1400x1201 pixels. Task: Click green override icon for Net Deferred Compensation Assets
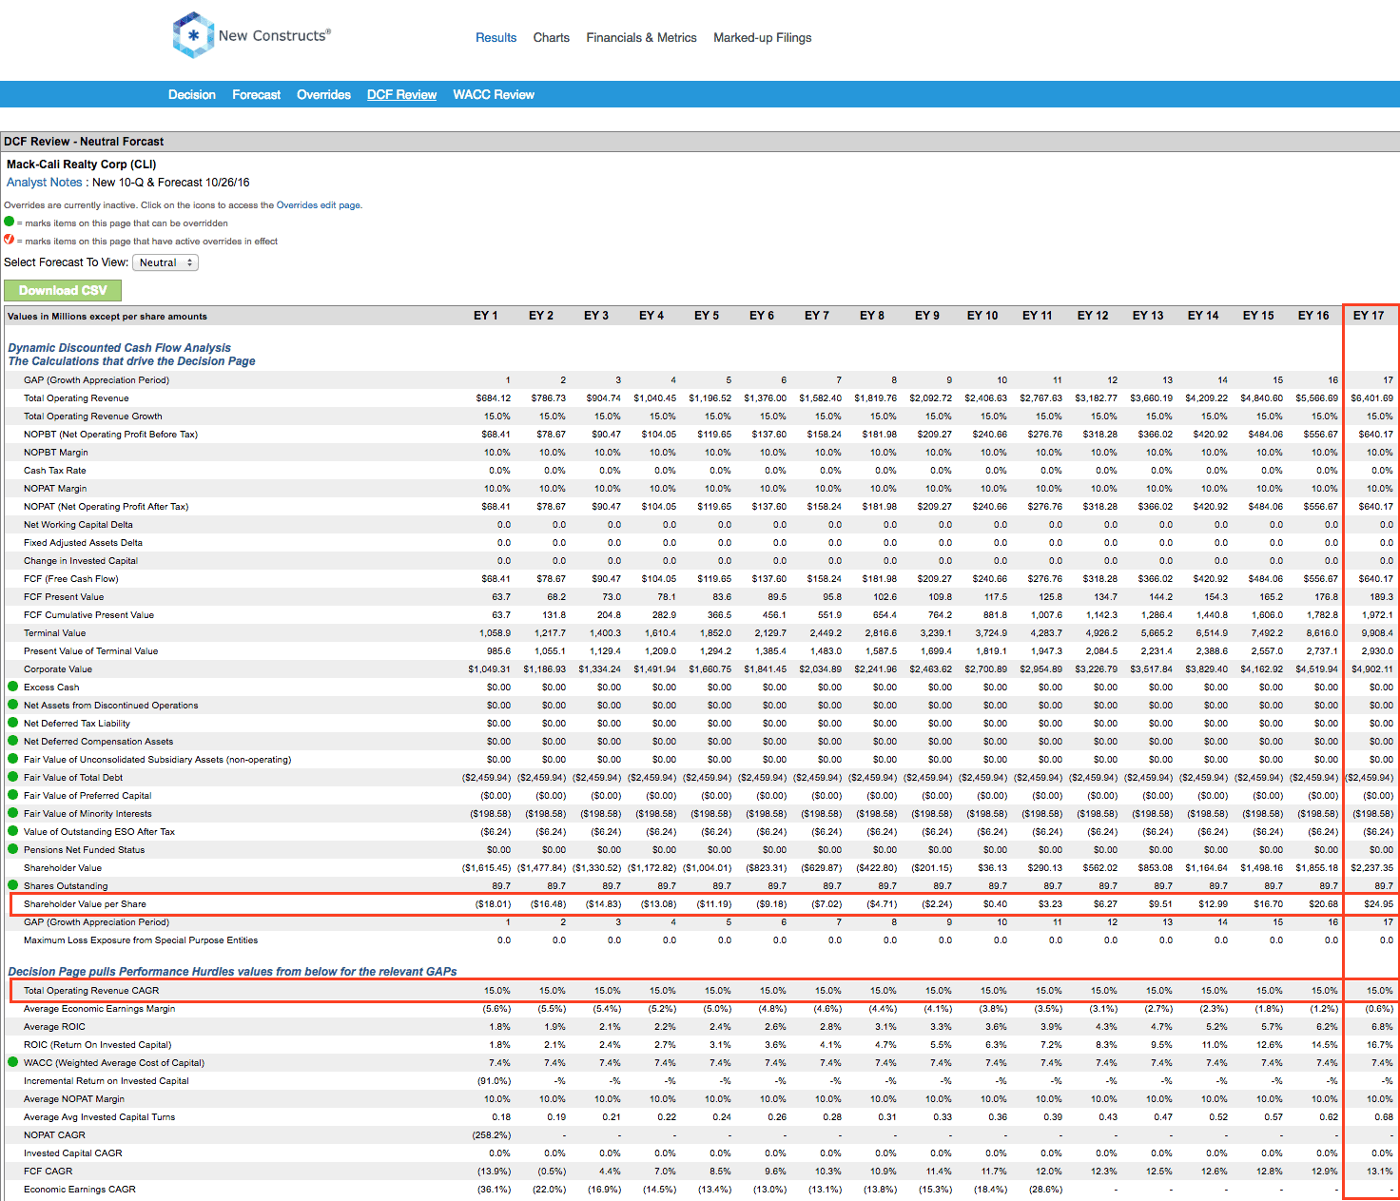pos(13,741)
